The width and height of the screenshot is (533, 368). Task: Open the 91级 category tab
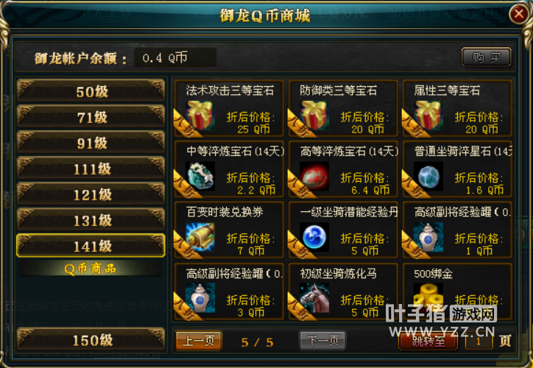91,143
